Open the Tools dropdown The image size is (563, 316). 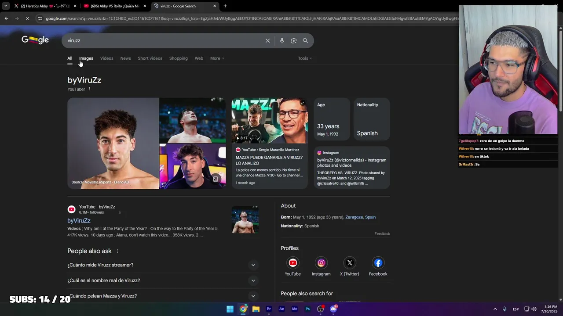click(x=305, y=58)
